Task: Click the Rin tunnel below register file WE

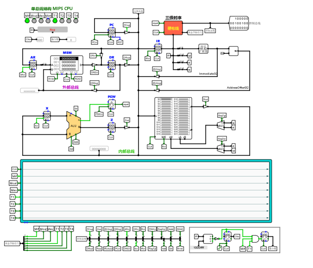Action: pyautogui.click(x=164, y=147)
